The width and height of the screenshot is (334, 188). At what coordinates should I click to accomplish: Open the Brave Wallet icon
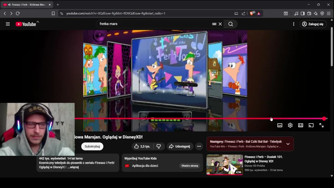coord(309,13)
